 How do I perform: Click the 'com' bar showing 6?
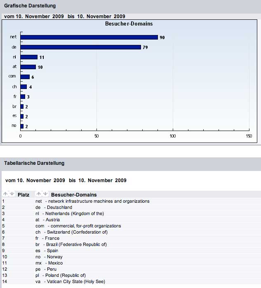click(x=25, y=77)
